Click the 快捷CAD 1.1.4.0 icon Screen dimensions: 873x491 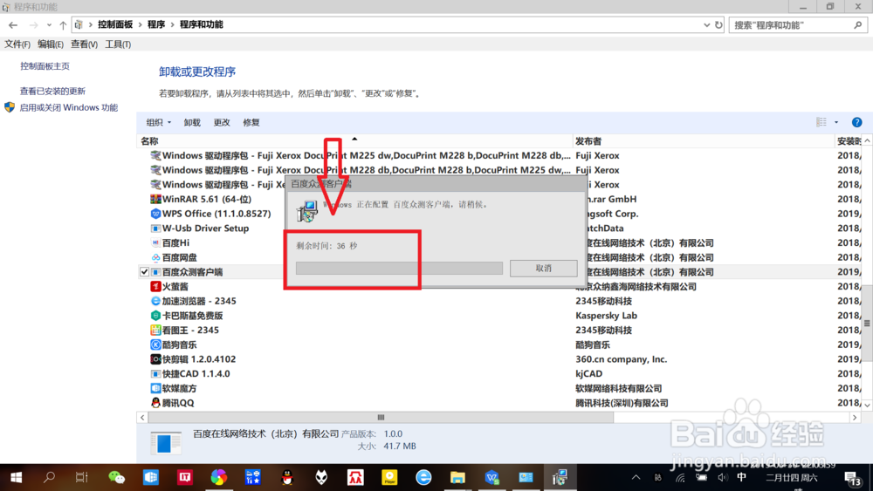pyautogui.click(x=155, y=373)
